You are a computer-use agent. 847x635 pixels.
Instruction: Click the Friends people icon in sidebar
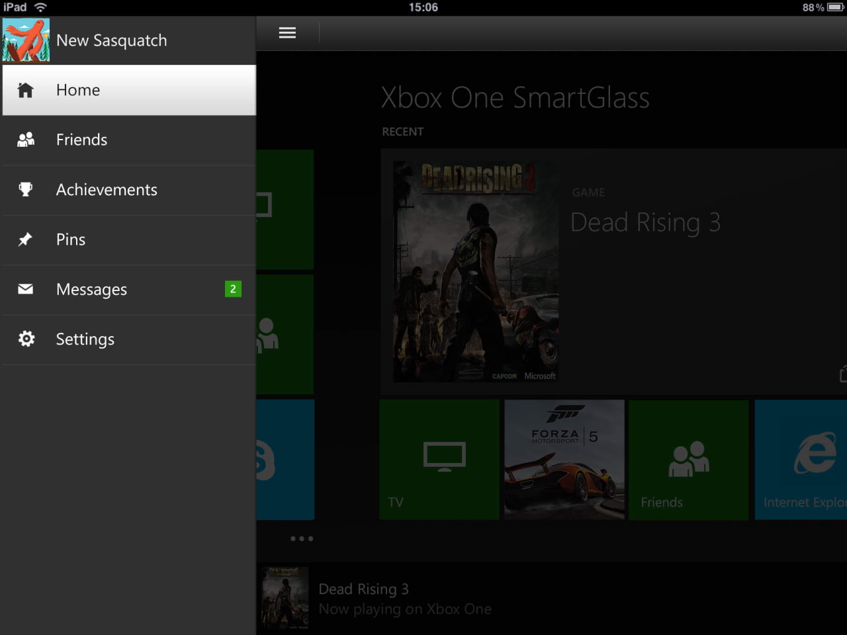(x=26, y=140)
